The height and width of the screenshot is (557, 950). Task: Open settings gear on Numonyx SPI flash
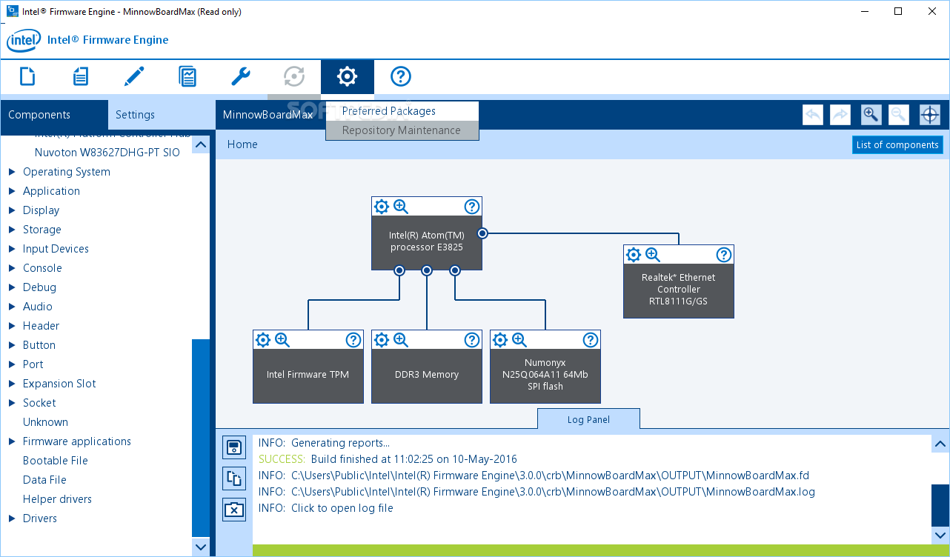coord(500,340)
